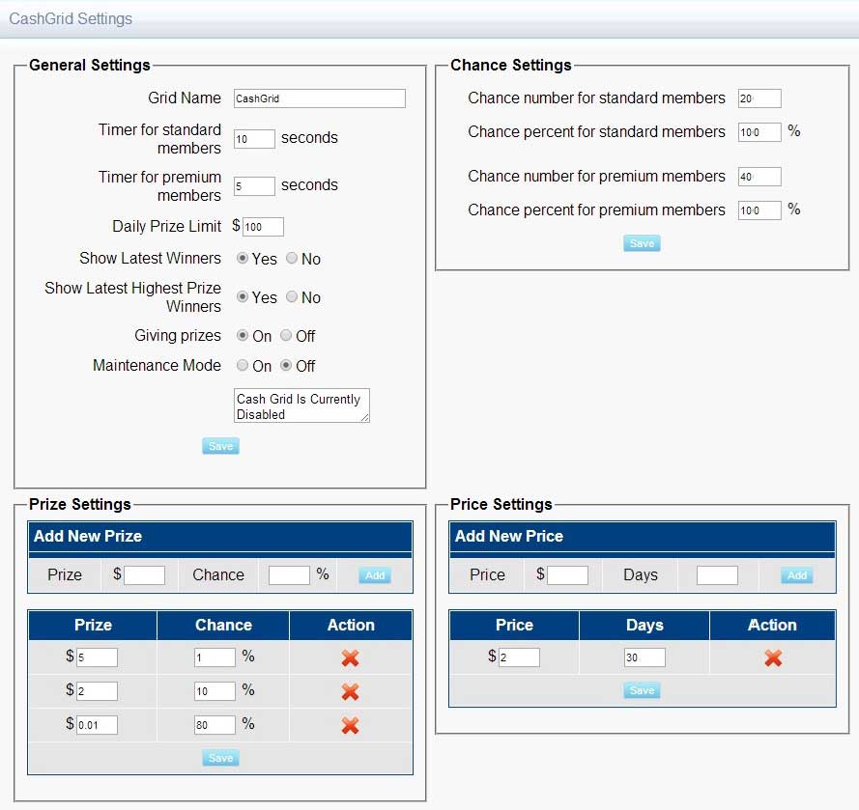Choose No for Show Latest Highest Prize Winners

292,296
